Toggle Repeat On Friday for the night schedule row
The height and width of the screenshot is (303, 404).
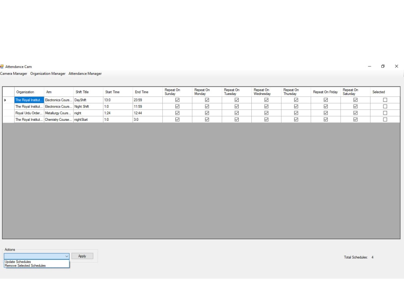click(325, 113)
